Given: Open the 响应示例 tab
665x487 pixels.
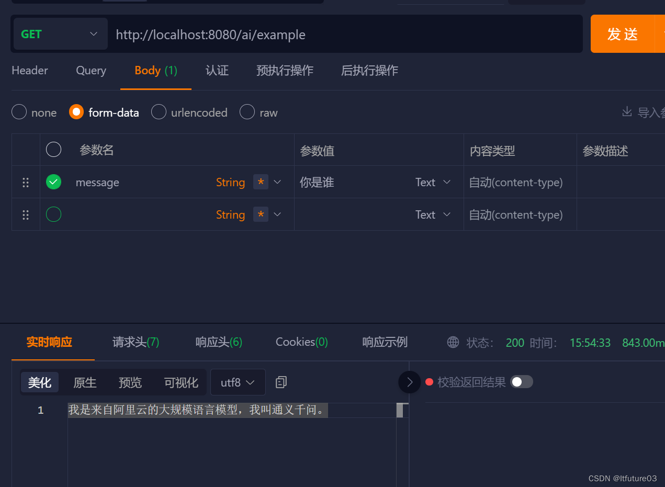Looking at the screenshot, I should click(385, 342).
